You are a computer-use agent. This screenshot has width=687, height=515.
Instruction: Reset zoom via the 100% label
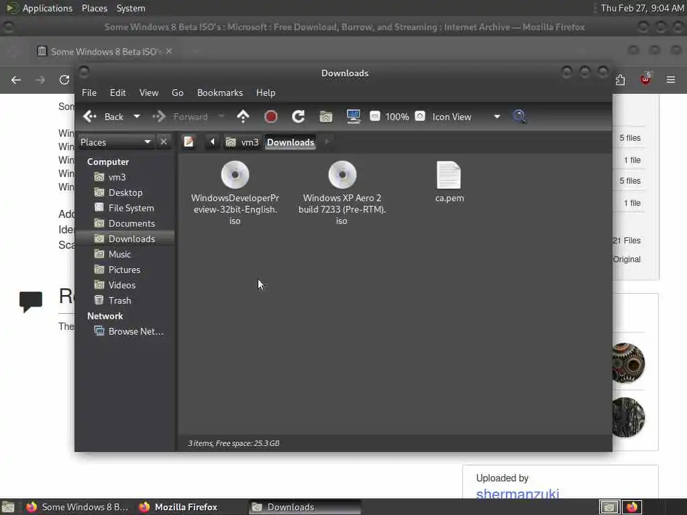point(397,117)
